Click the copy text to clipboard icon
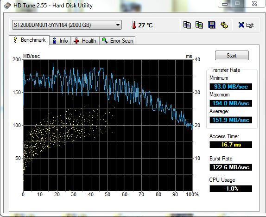This screenshot has width=266, height=217. 187,25
